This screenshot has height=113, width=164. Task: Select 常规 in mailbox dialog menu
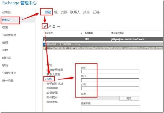coord(49,65)
